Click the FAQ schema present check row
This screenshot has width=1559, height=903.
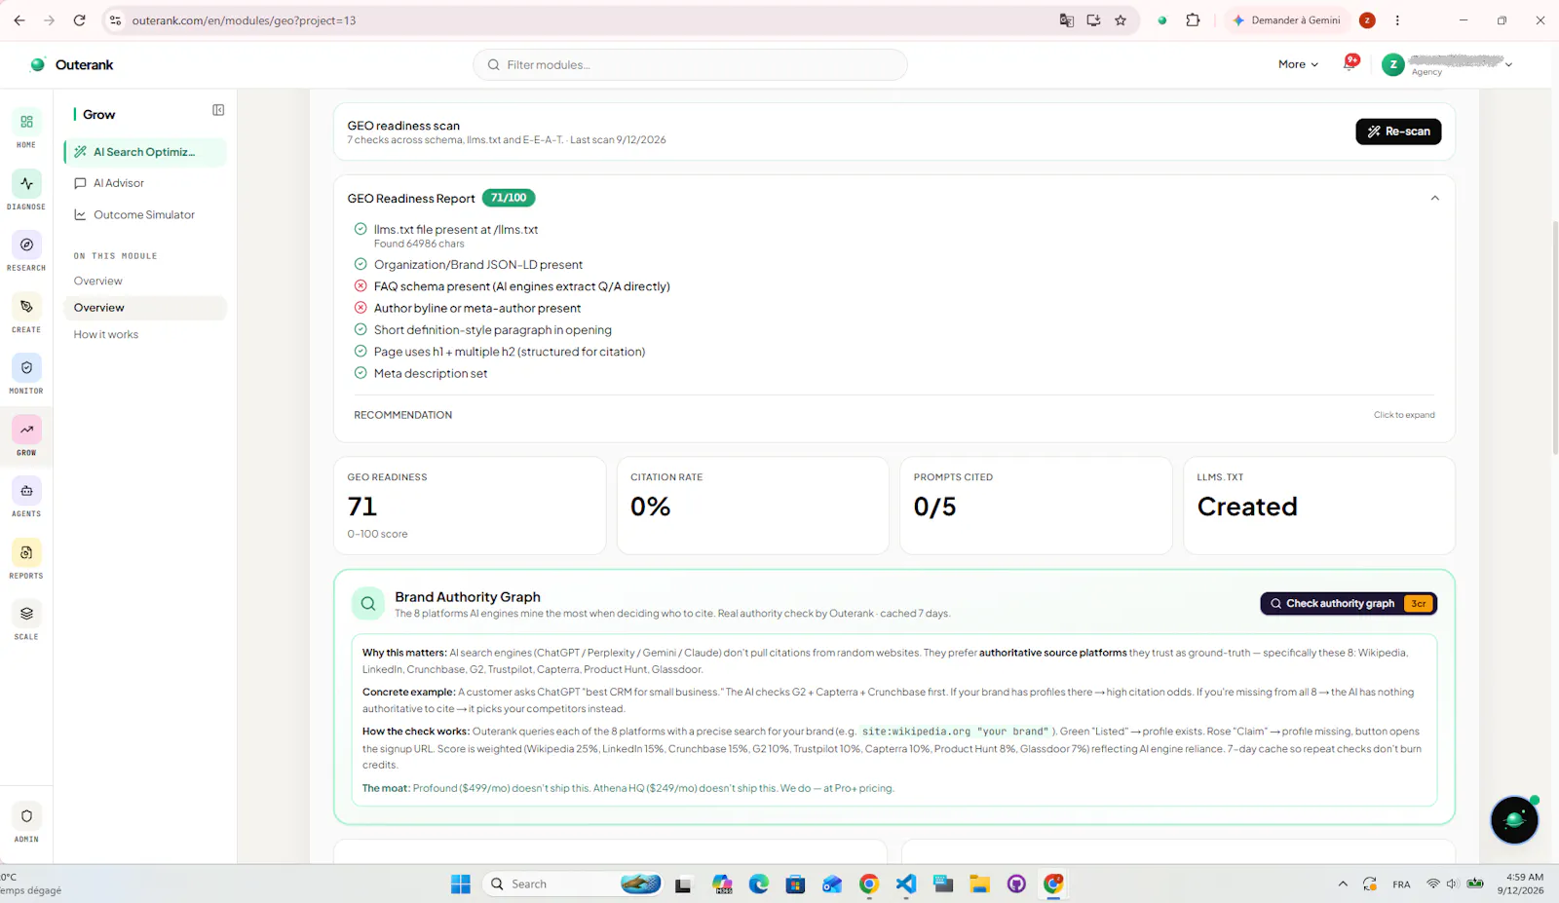coord(513,286)
